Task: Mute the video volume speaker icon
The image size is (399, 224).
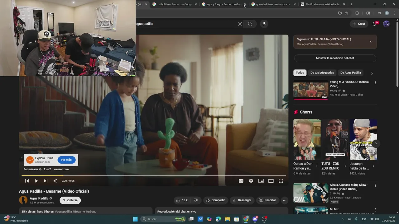Action: coord(55,181)
